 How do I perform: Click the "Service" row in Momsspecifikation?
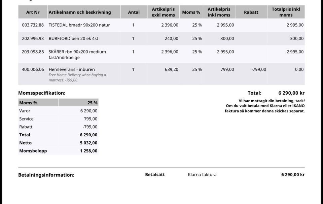click(26, 119)
